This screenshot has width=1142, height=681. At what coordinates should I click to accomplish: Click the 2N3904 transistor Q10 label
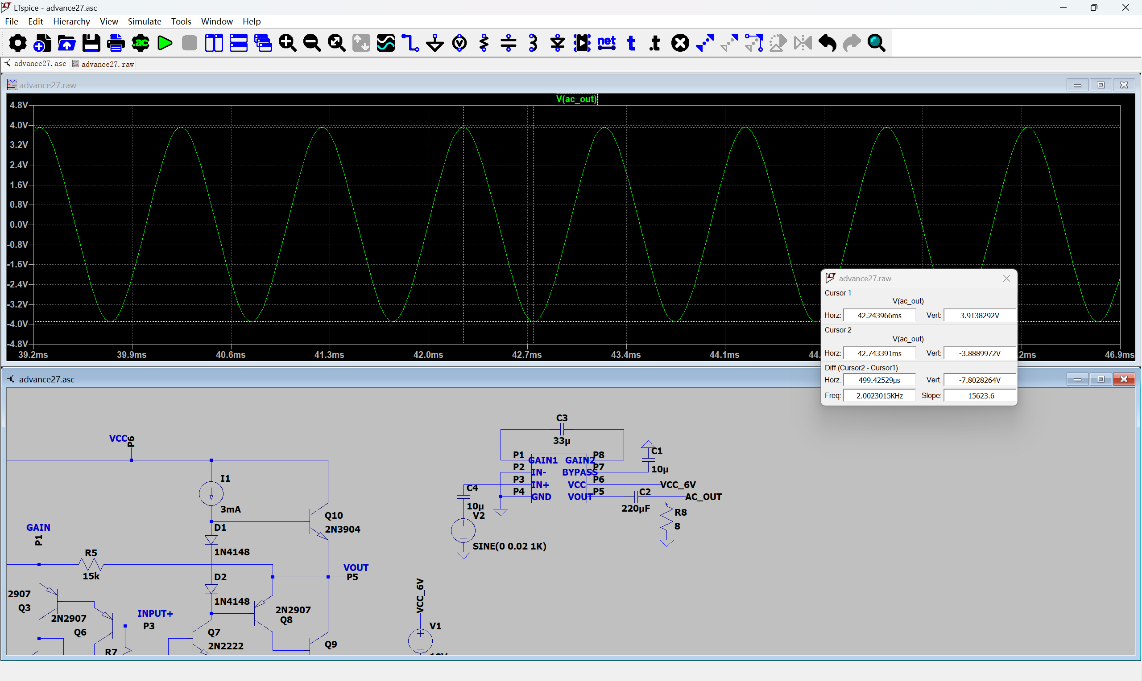click(x=342, y=529)
